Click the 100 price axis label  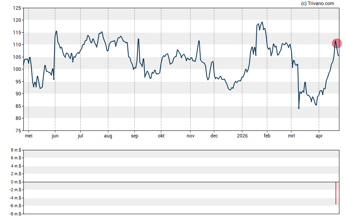tap(17, 69)
